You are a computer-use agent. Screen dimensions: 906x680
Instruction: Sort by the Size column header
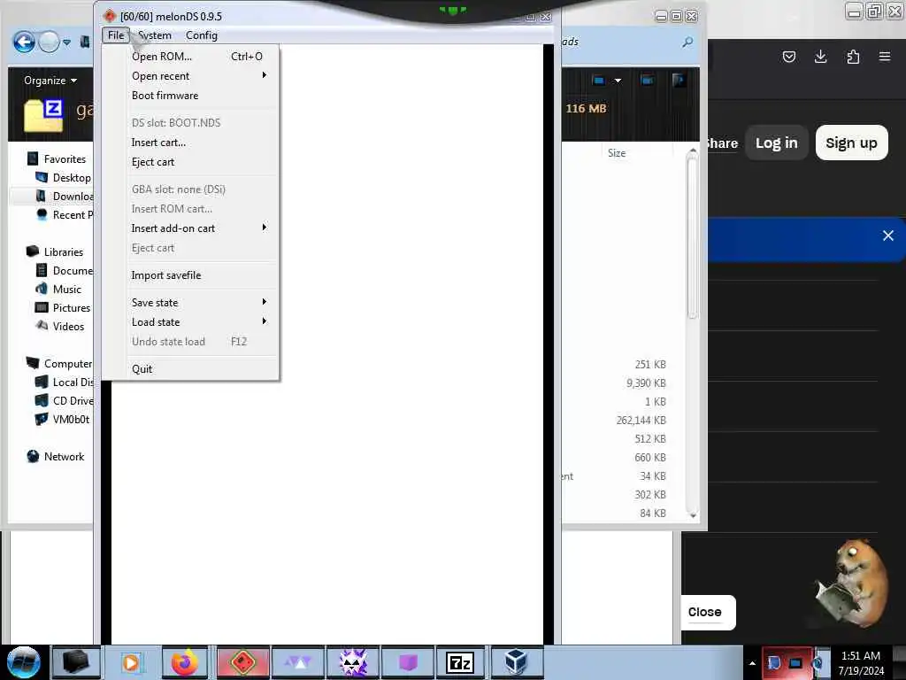617,152
